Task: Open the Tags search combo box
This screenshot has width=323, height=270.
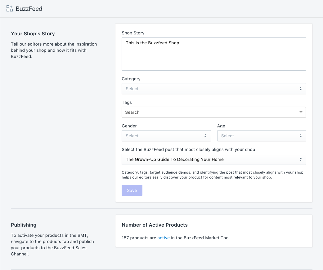Action: point(214,112)
